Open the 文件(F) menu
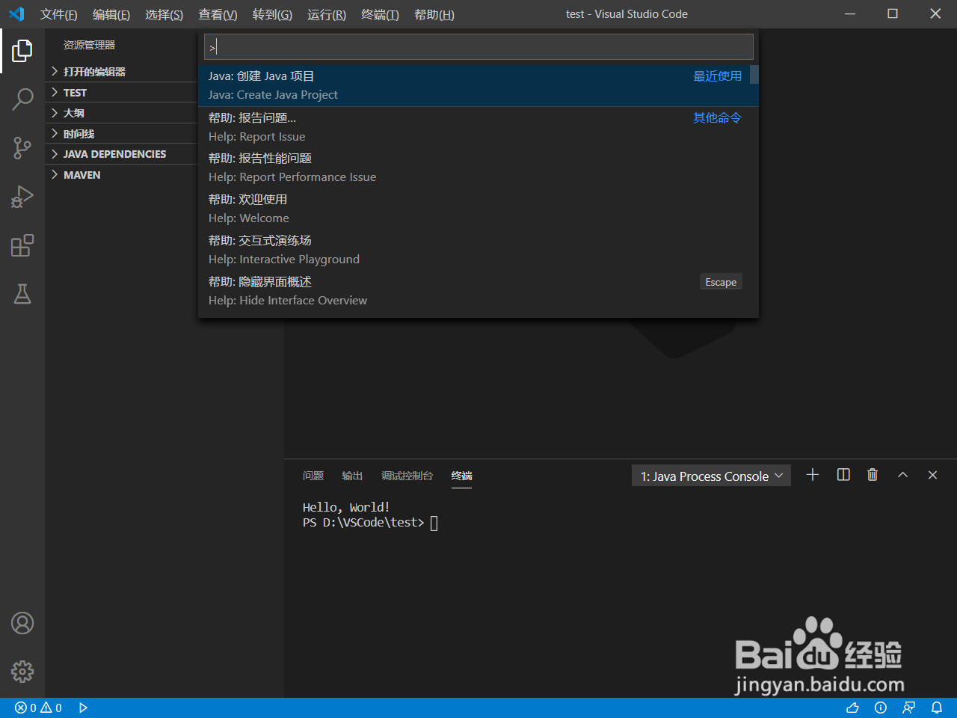 click(x=58, y=14)
